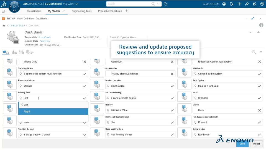Click the Seat Option feature cube icon
The height and width of the screenshot is (150, 266).
(x=185, y=84)
